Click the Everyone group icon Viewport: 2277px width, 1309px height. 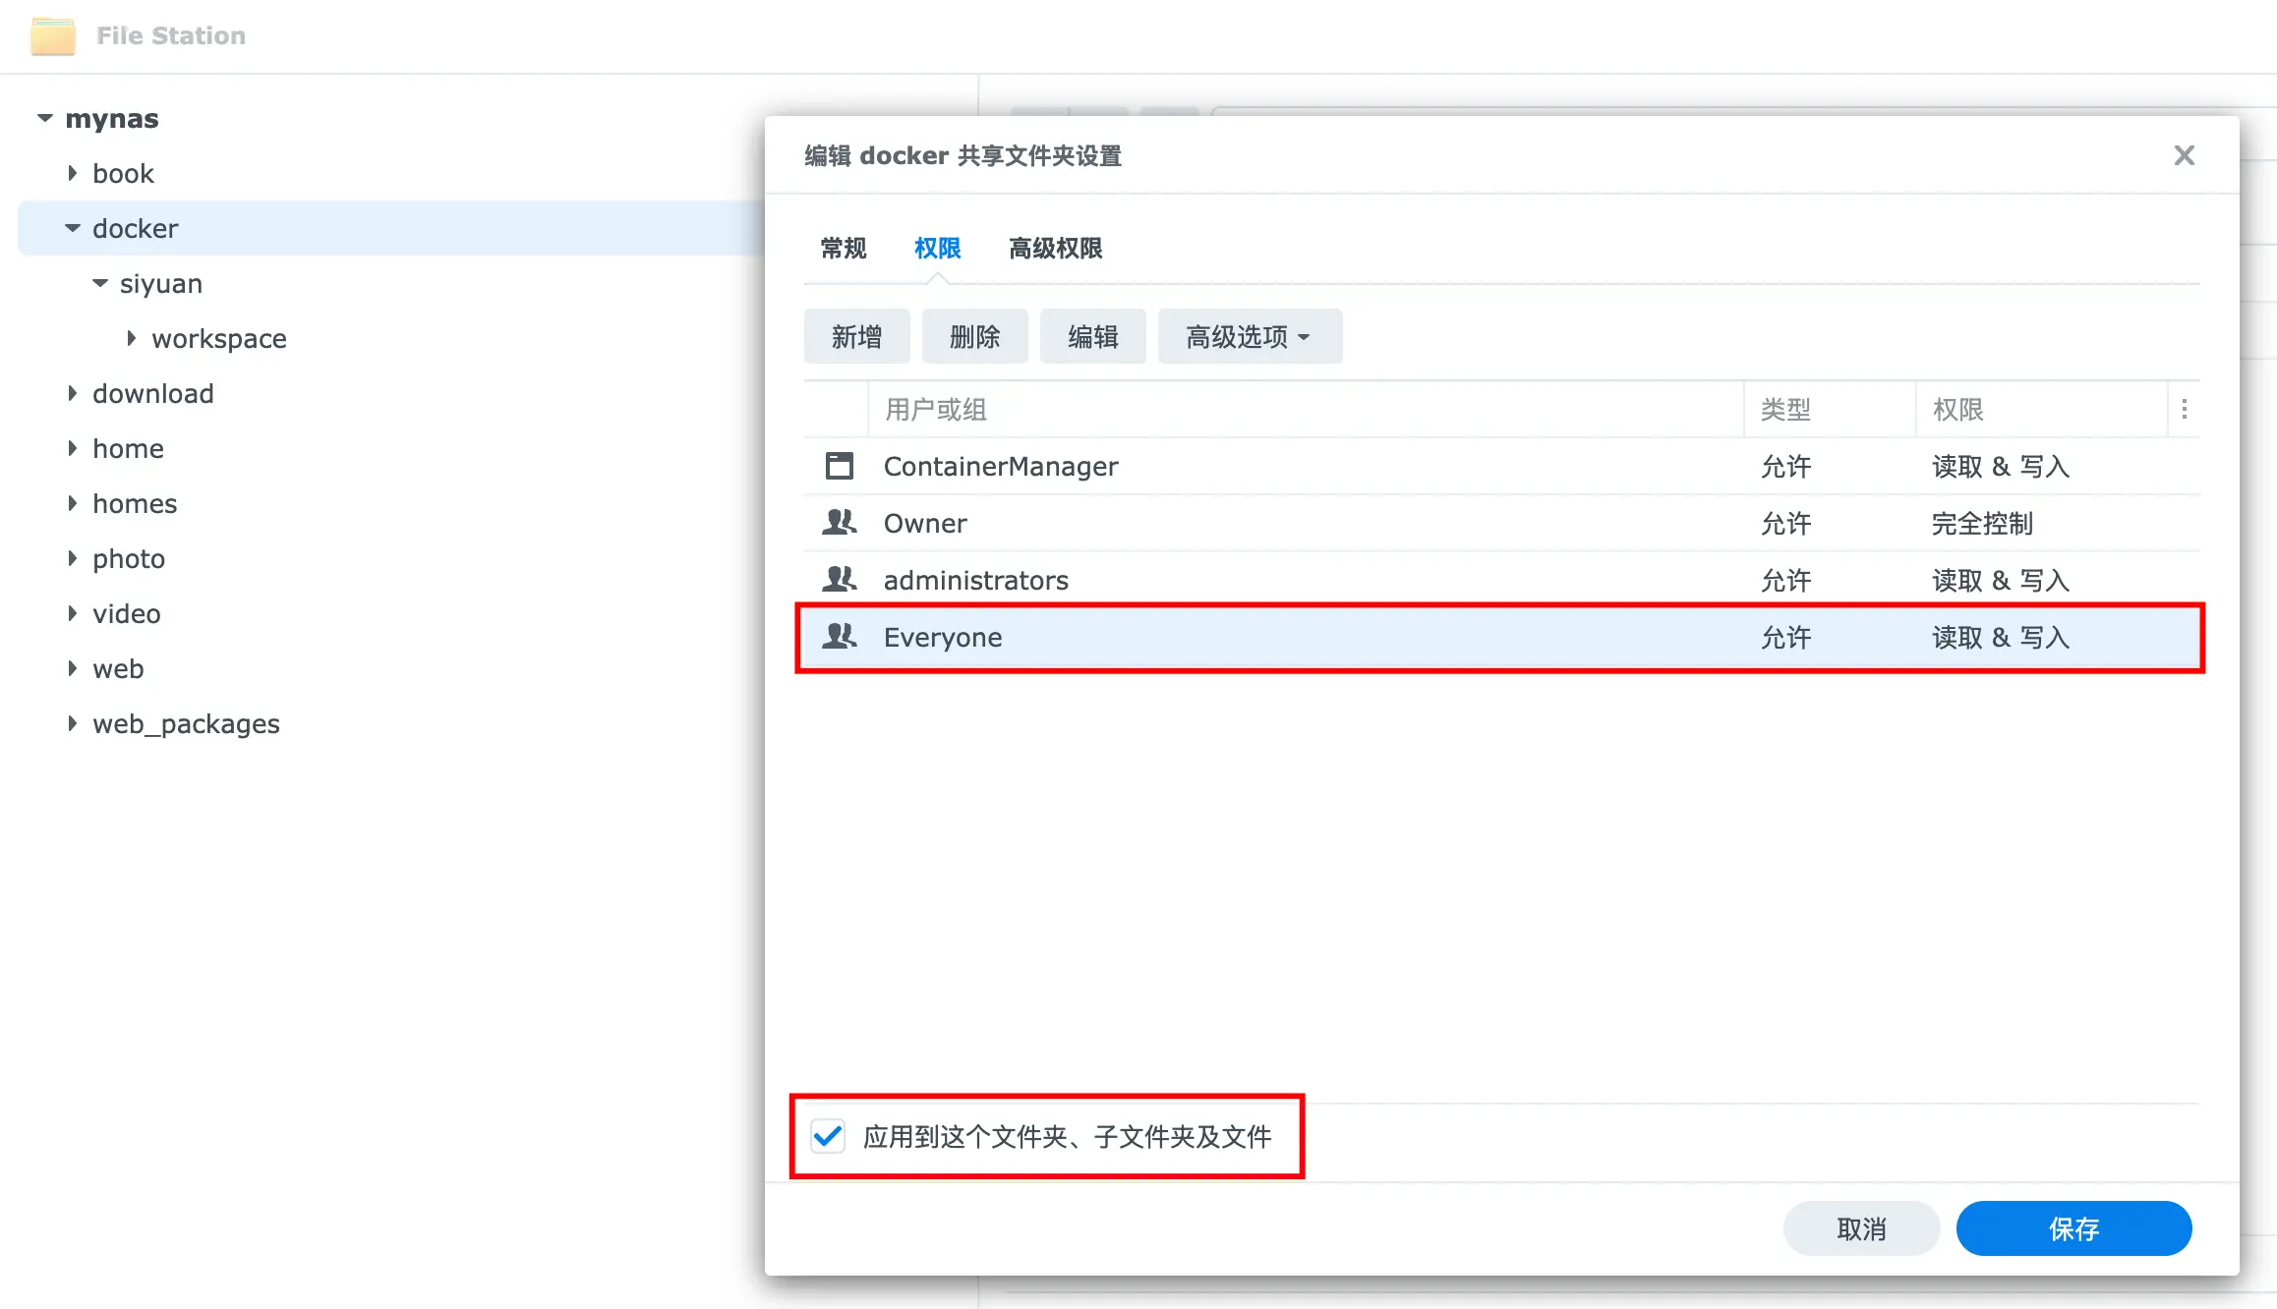[x=839, y=637]
